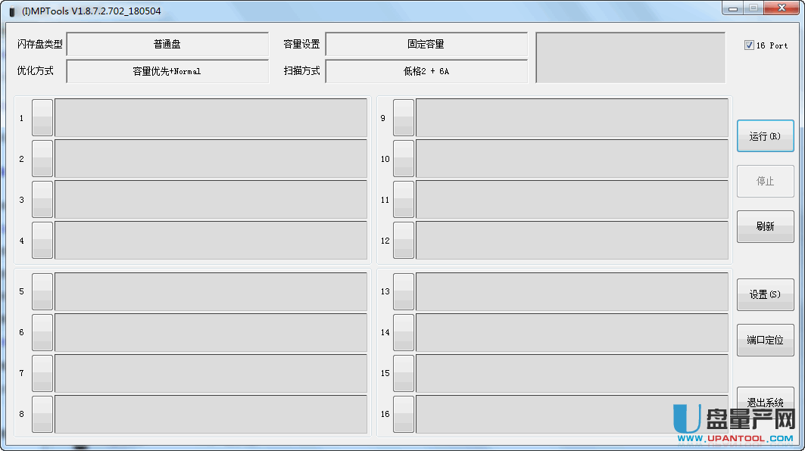Toggle the 16 Port checkbox

coord(749,45)
